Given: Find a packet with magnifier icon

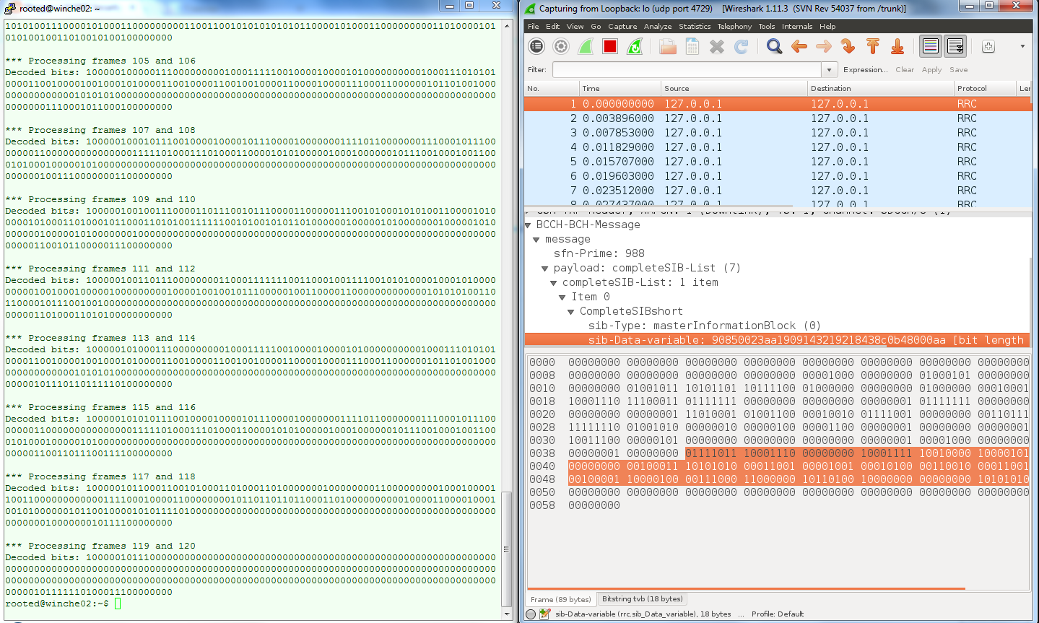Looking at the screenshot, I should pyautogui.click(x=775, y=46).
